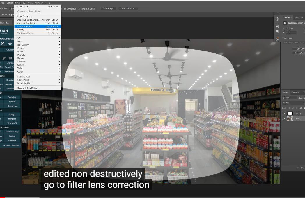The image size is (305, 198).
Task: Open Filter Gallery... menu entry
Action: coord(38,16)
